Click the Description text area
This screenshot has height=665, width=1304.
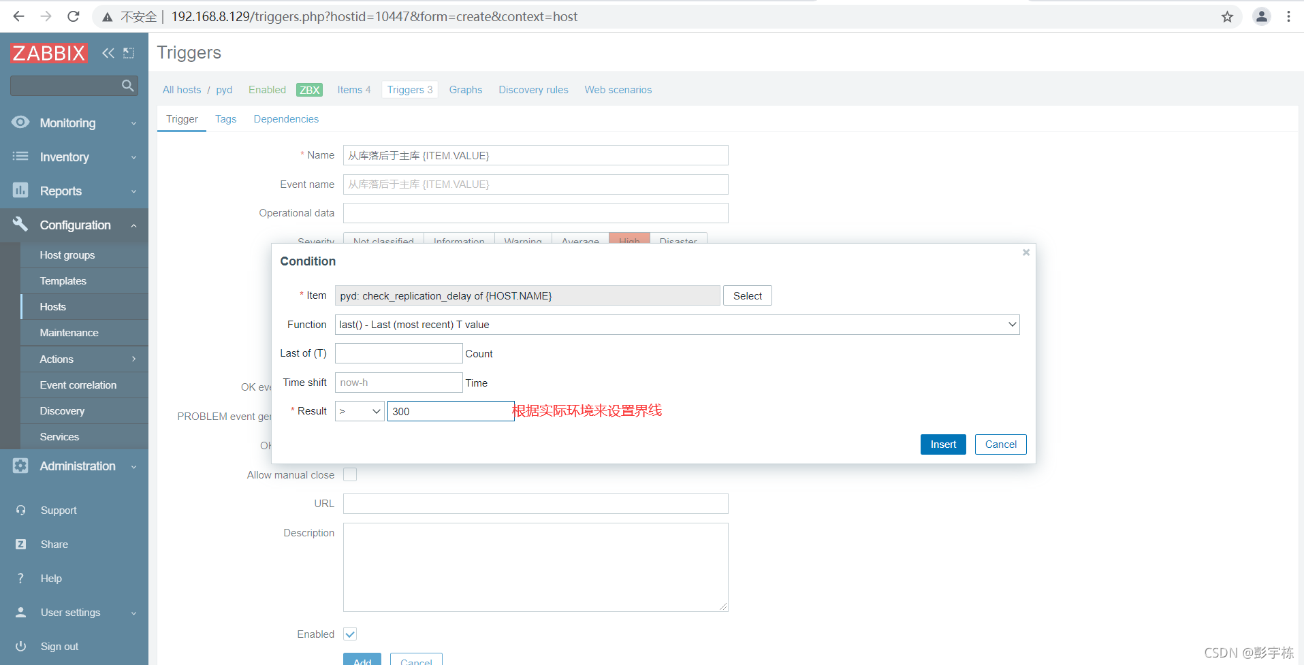(536, 567)
